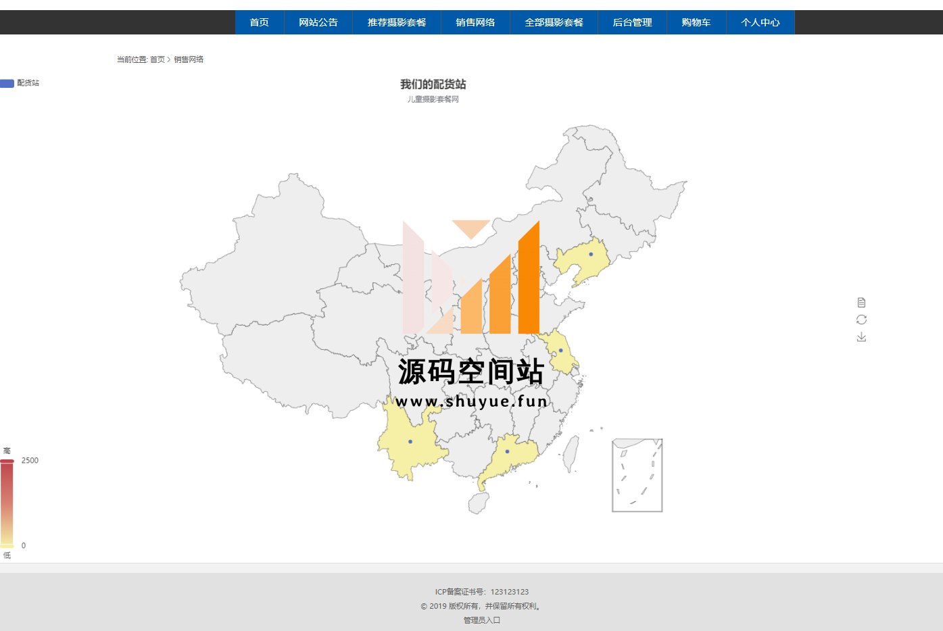Select 销售网络 in the navigation bar

coord(475,22)
